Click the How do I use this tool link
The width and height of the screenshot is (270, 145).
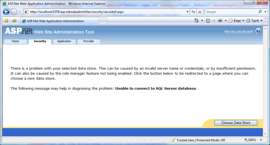coord(239,31)
